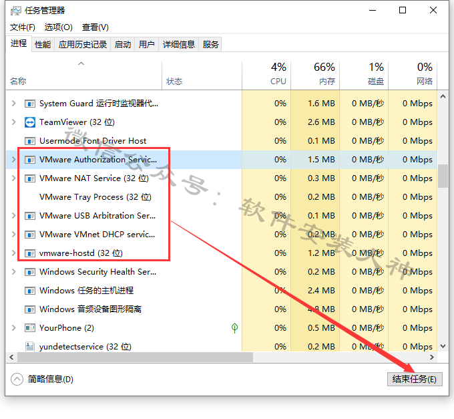Open the 文件(F) menu

click(x=22, y=27)
